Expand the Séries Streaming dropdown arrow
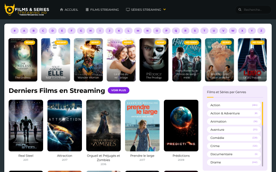Screen dimensions: 276x172 coord(164,9)
